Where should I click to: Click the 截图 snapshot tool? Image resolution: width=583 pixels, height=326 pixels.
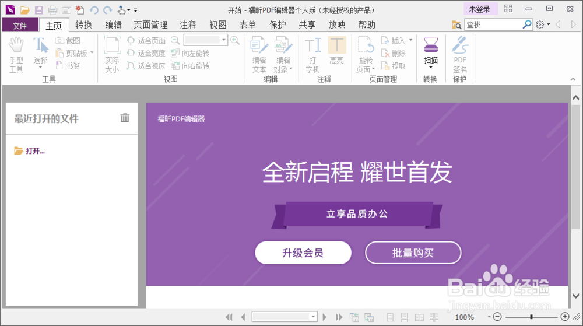[68, 40]
